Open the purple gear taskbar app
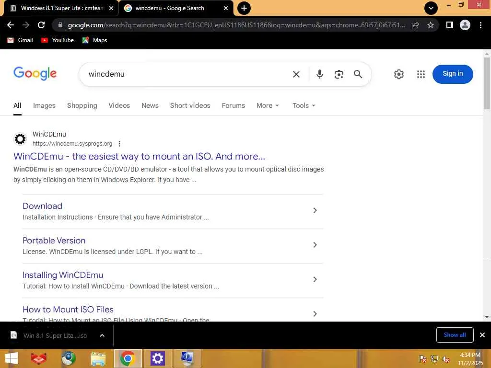Screen dimensions: 491x368 coord(157,358)
